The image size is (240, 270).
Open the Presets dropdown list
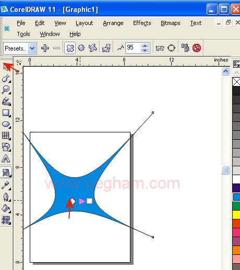(32, 48)
